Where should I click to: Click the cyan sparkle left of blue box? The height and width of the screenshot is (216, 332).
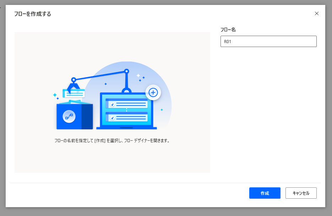[x=55, y=95]
